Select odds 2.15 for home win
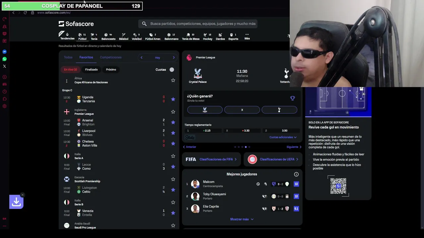424x238 pixels. coord(203,131)
